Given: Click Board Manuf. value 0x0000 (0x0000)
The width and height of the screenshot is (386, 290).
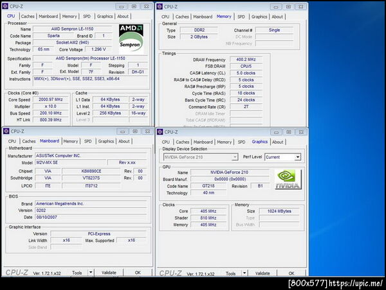Looking at the screenshot, I should coord(230,179).
